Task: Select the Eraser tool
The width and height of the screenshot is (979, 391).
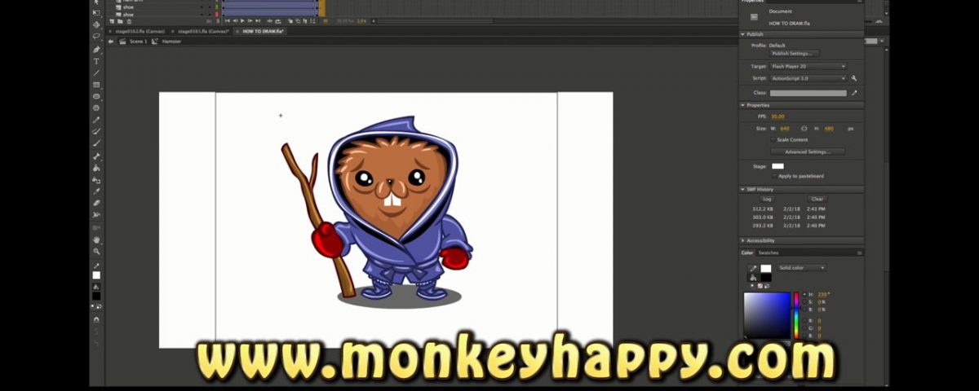Action: pos(96,202)
